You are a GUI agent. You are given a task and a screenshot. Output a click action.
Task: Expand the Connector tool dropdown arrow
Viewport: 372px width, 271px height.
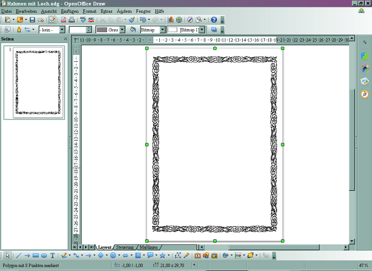click(x=82, y=255)
